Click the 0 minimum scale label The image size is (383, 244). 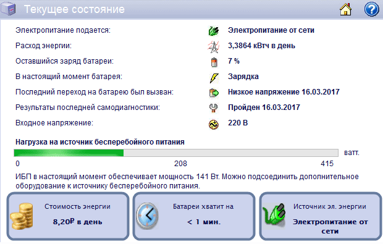pyautogui.click(x=17, y=164)
